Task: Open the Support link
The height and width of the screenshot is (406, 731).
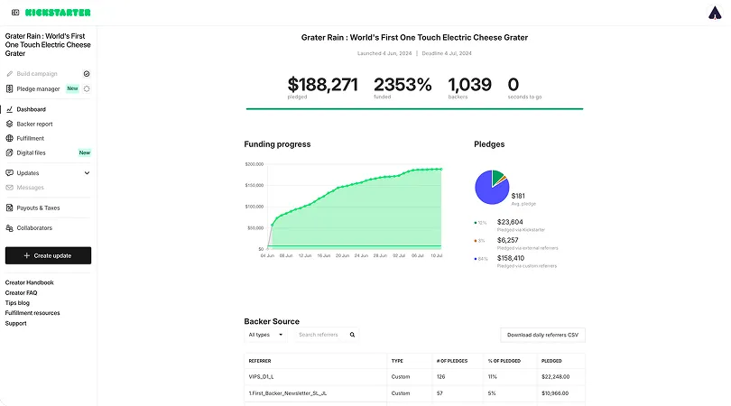Action: 16,324
